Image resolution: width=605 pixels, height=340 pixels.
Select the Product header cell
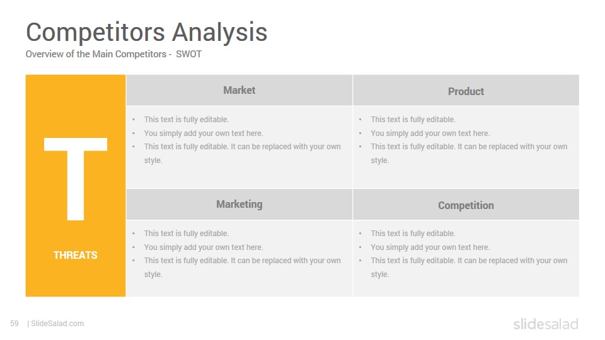tap(466, 90)
